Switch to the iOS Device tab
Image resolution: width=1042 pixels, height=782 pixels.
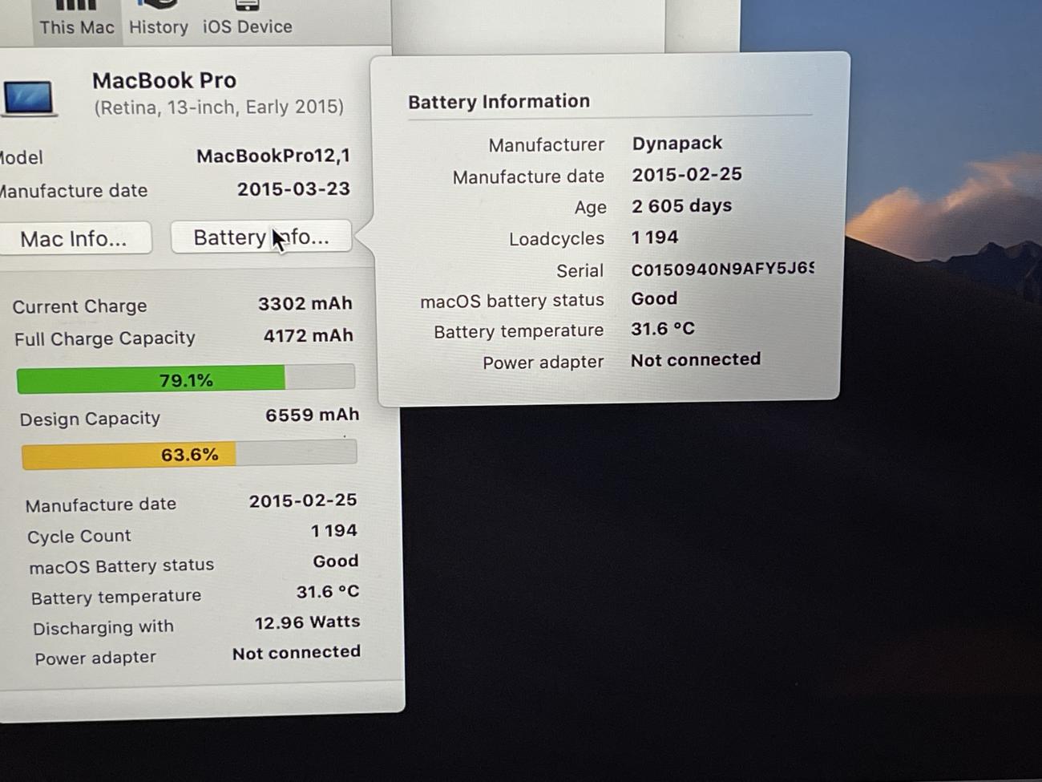(x=247, y=18)
